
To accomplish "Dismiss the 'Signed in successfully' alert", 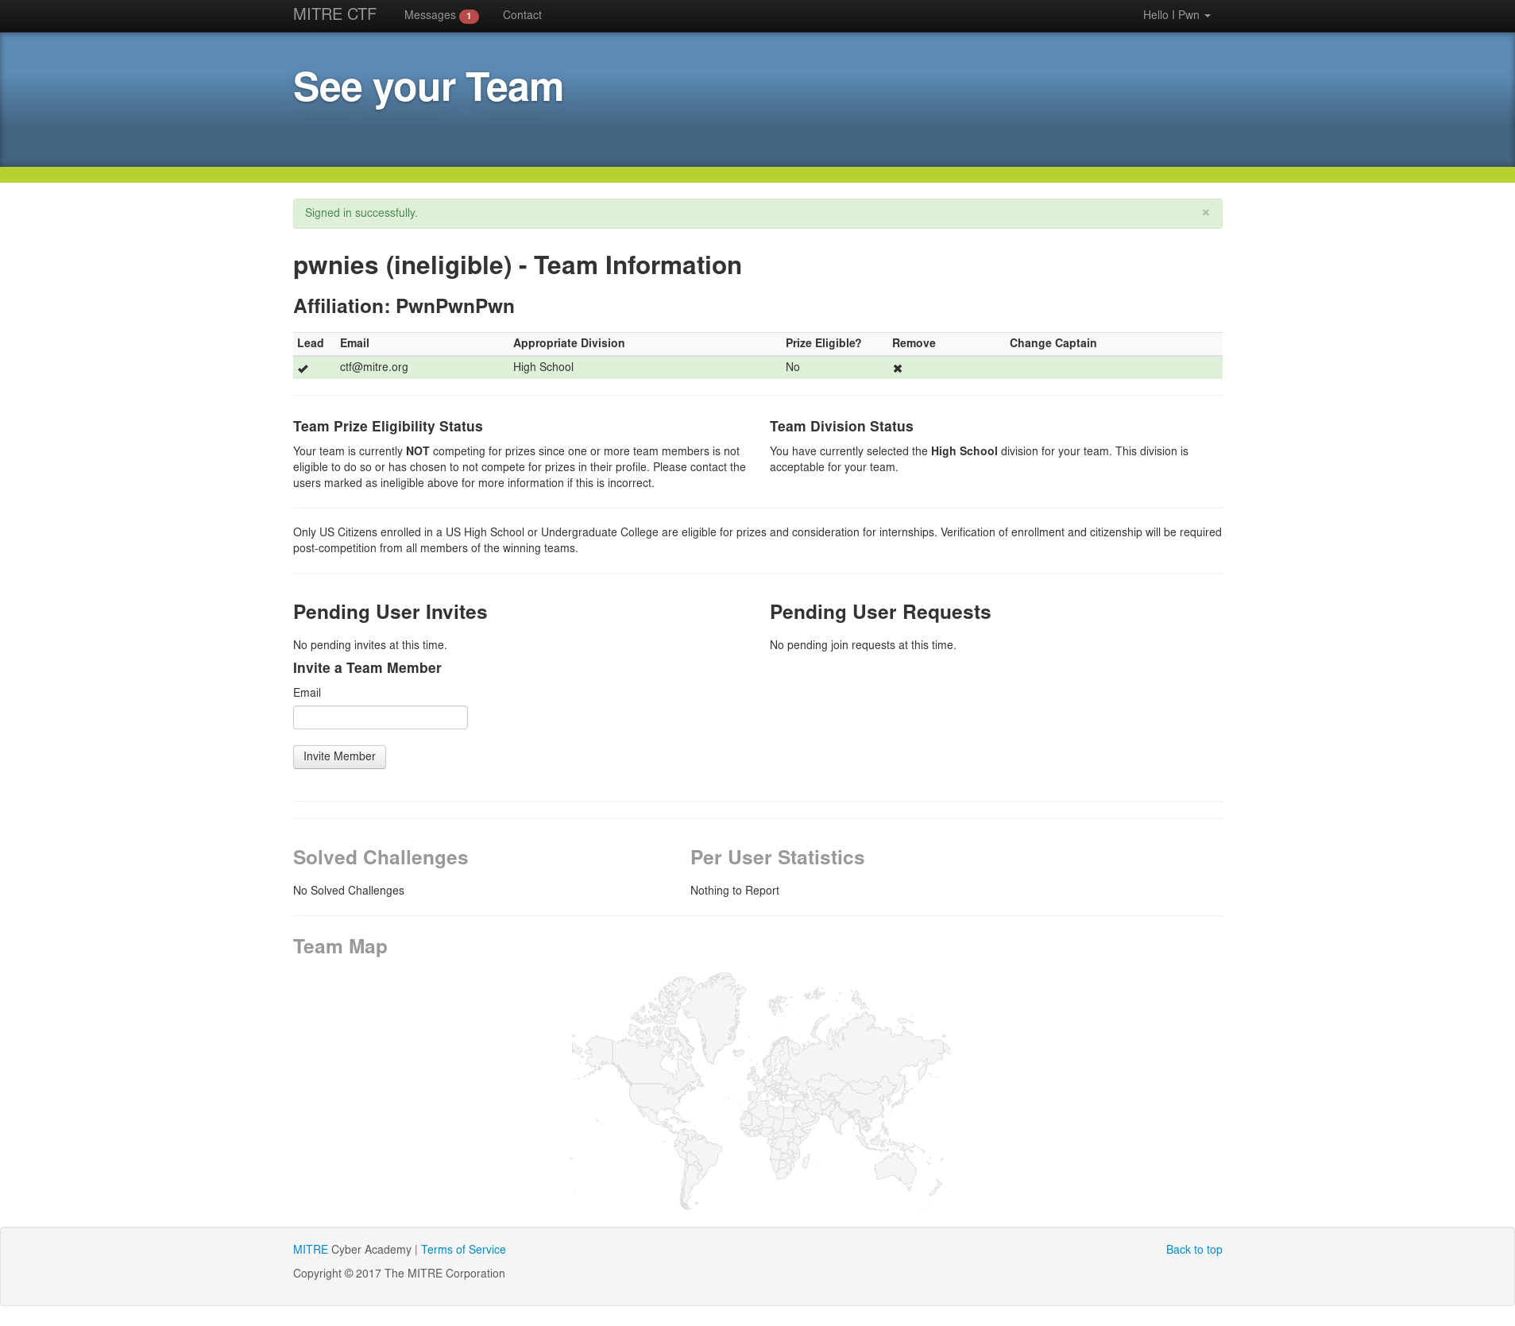I will click(x=1205, y=212).
